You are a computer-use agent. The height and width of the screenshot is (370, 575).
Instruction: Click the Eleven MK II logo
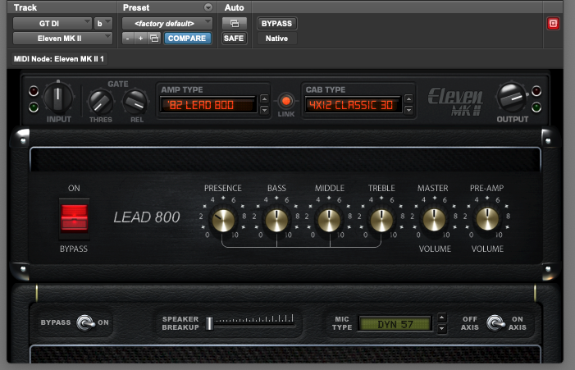tap(455, 101)
